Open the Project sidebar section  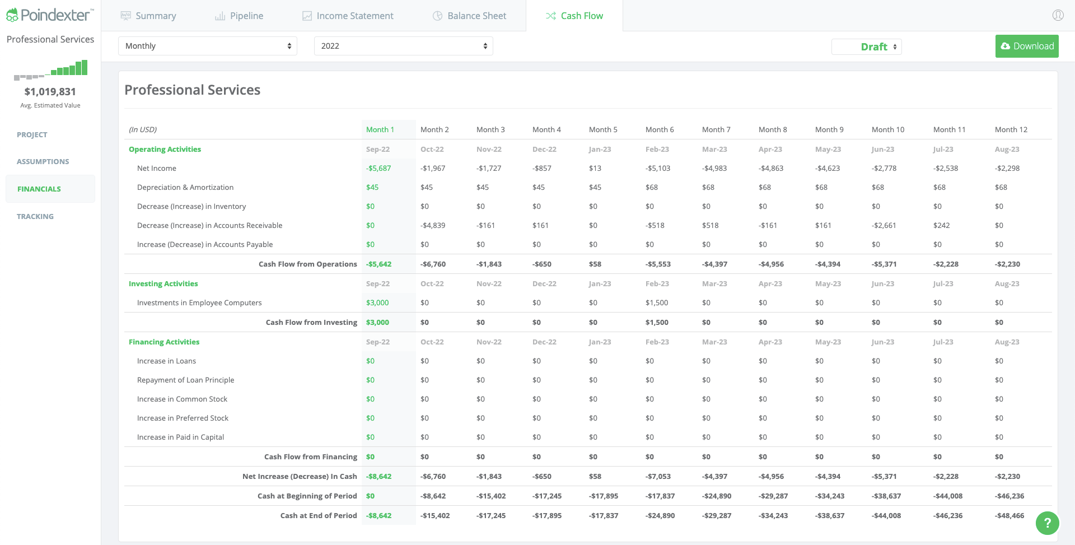tap(32, 134)
